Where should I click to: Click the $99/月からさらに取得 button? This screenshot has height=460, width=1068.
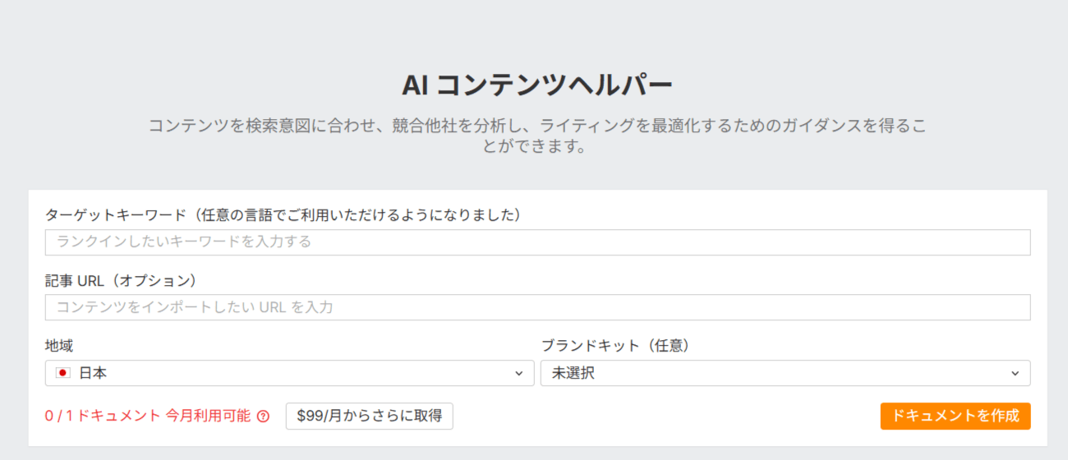coord(369,416)
